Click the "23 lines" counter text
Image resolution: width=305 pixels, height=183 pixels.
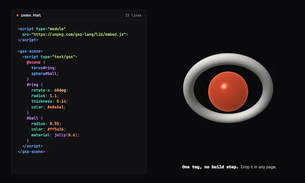(133, 15)
